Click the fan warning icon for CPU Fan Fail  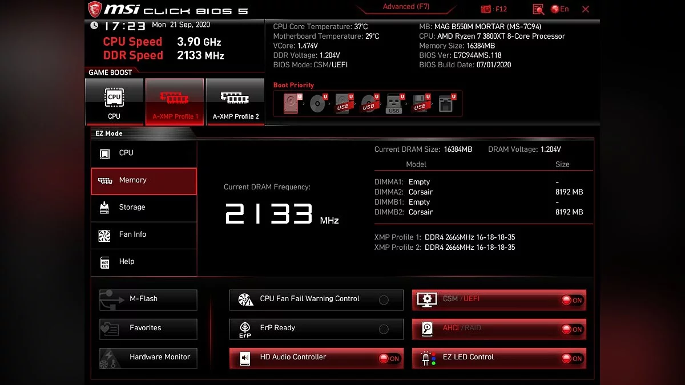tap(245, 299)
